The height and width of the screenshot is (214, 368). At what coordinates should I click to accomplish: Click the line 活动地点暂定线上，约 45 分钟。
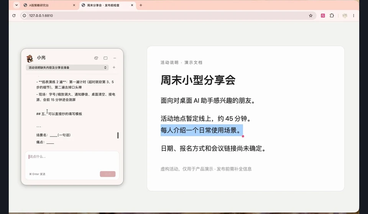point(206,119)
